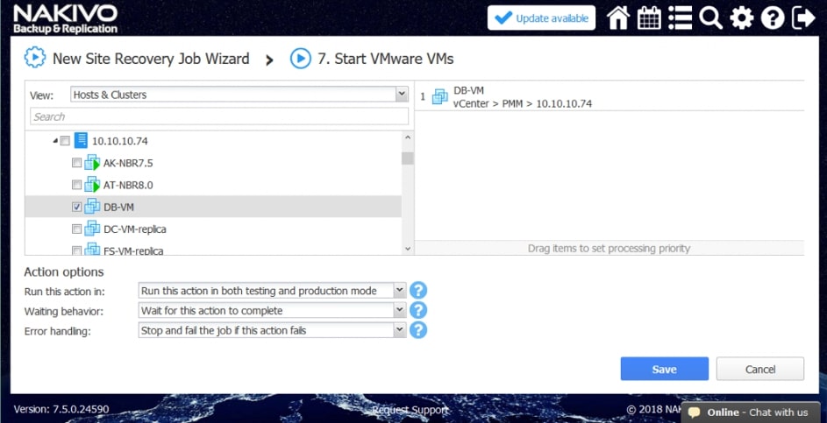
Task: Open the Run this action in dropdown
Action: click(272, 291)
